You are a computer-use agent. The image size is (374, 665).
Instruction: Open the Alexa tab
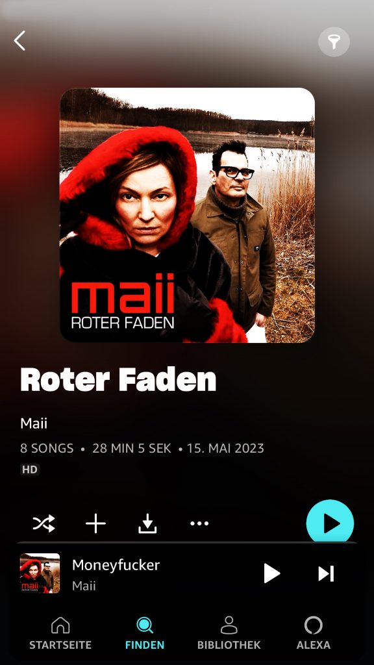click(314, 633)
